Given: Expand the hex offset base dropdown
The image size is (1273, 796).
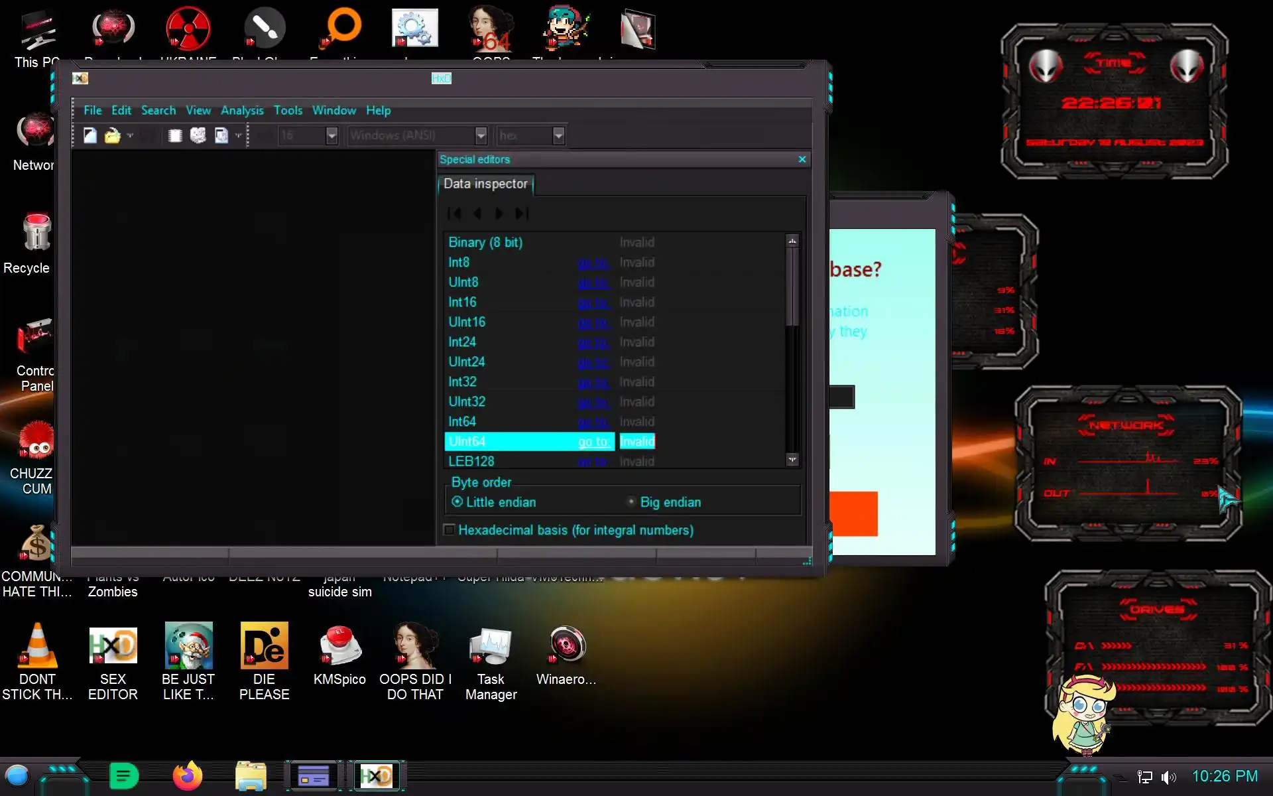Looking at the screenshot, I should point(558,136).
